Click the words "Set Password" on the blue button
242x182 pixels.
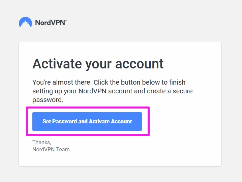[60, 121]
